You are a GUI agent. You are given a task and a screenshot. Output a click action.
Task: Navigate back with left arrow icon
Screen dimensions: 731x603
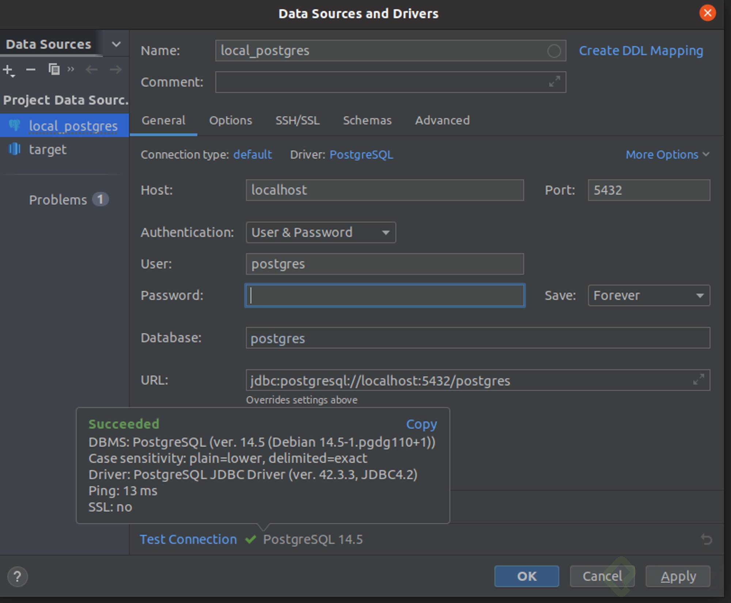point(91,69)
